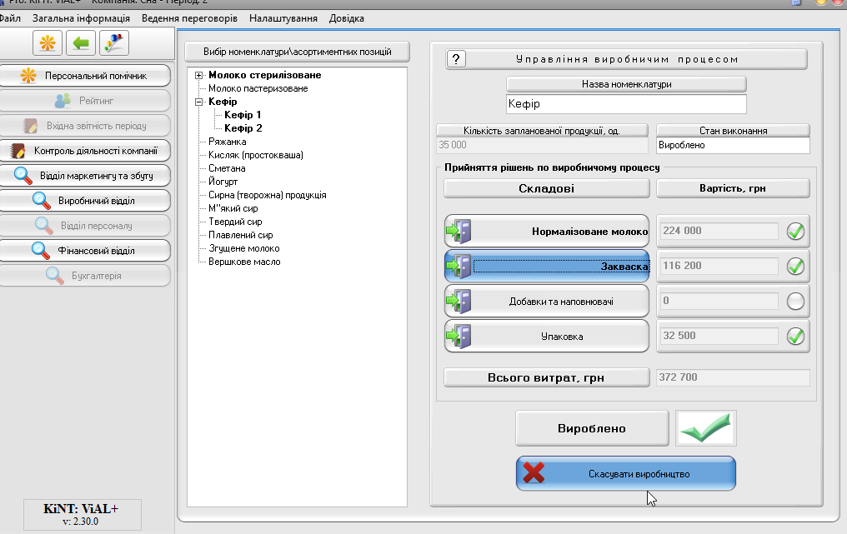Click the magnifier icon beside Фінансовий відділ

tap(41, 251)
